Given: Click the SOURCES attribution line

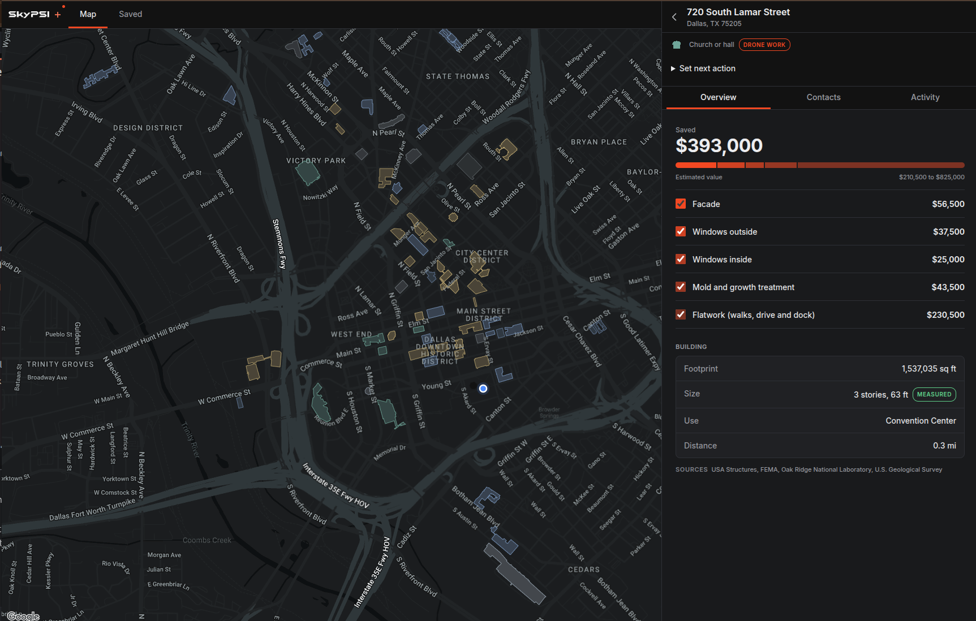Looking at the screenshot, I should coord(809,469).
